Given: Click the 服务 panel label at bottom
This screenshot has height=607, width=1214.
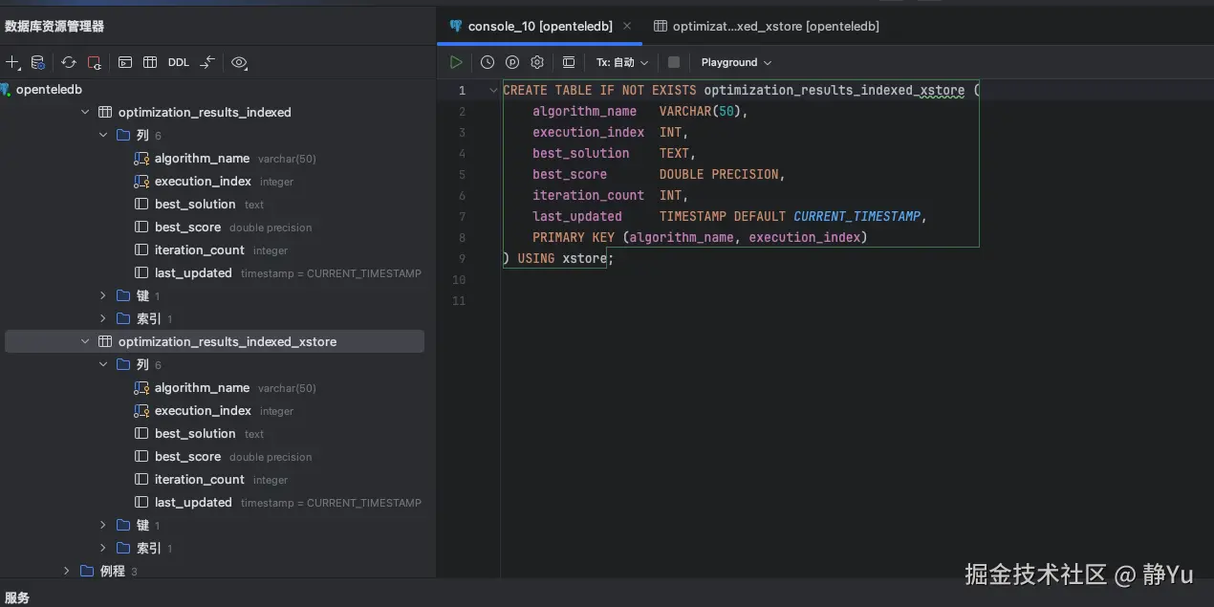Looking at the screenshot, I should pos(17,597).
